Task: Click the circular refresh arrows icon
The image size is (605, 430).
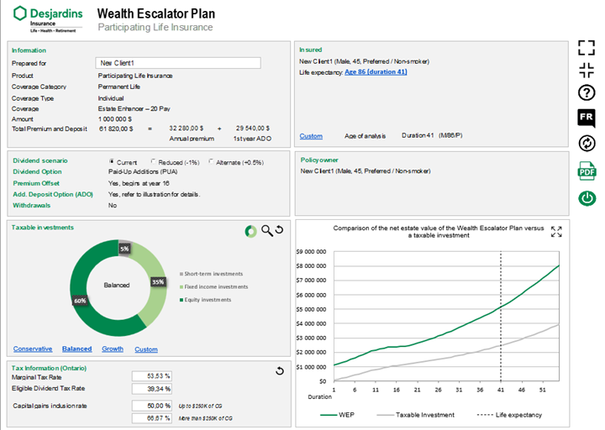Action: pyautogui.click(x=587, y=143)
